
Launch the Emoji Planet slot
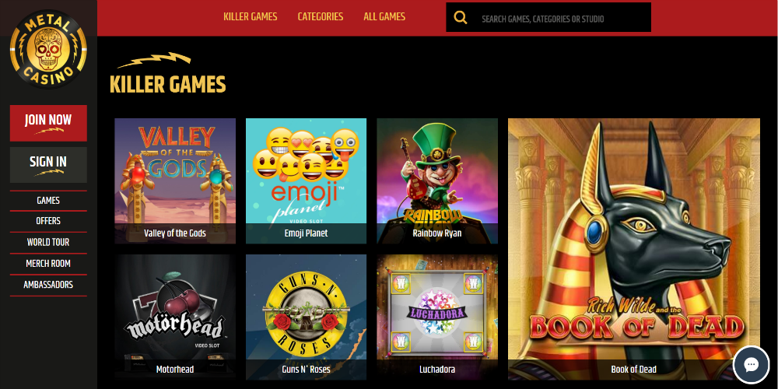[x=306, y=181]
